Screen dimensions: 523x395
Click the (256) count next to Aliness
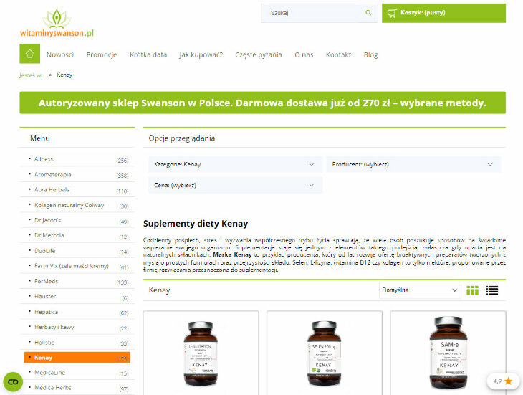[123, 161]
